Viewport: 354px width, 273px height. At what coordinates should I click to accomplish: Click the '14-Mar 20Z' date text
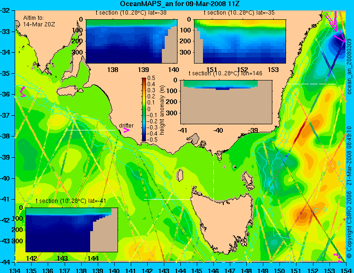coord(39,24)
